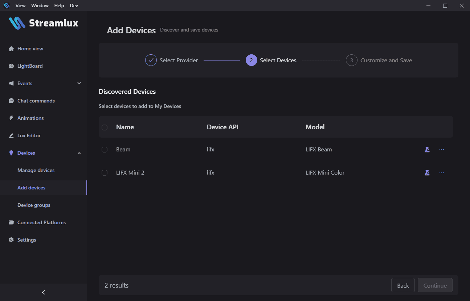Open the Window menu

(40, 5)
